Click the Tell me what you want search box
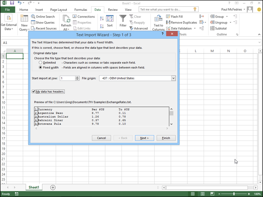The width and height of the screenshot is (263, 197). 168,10
